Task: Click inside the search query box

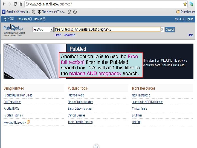Action: (x=108, y=29)
